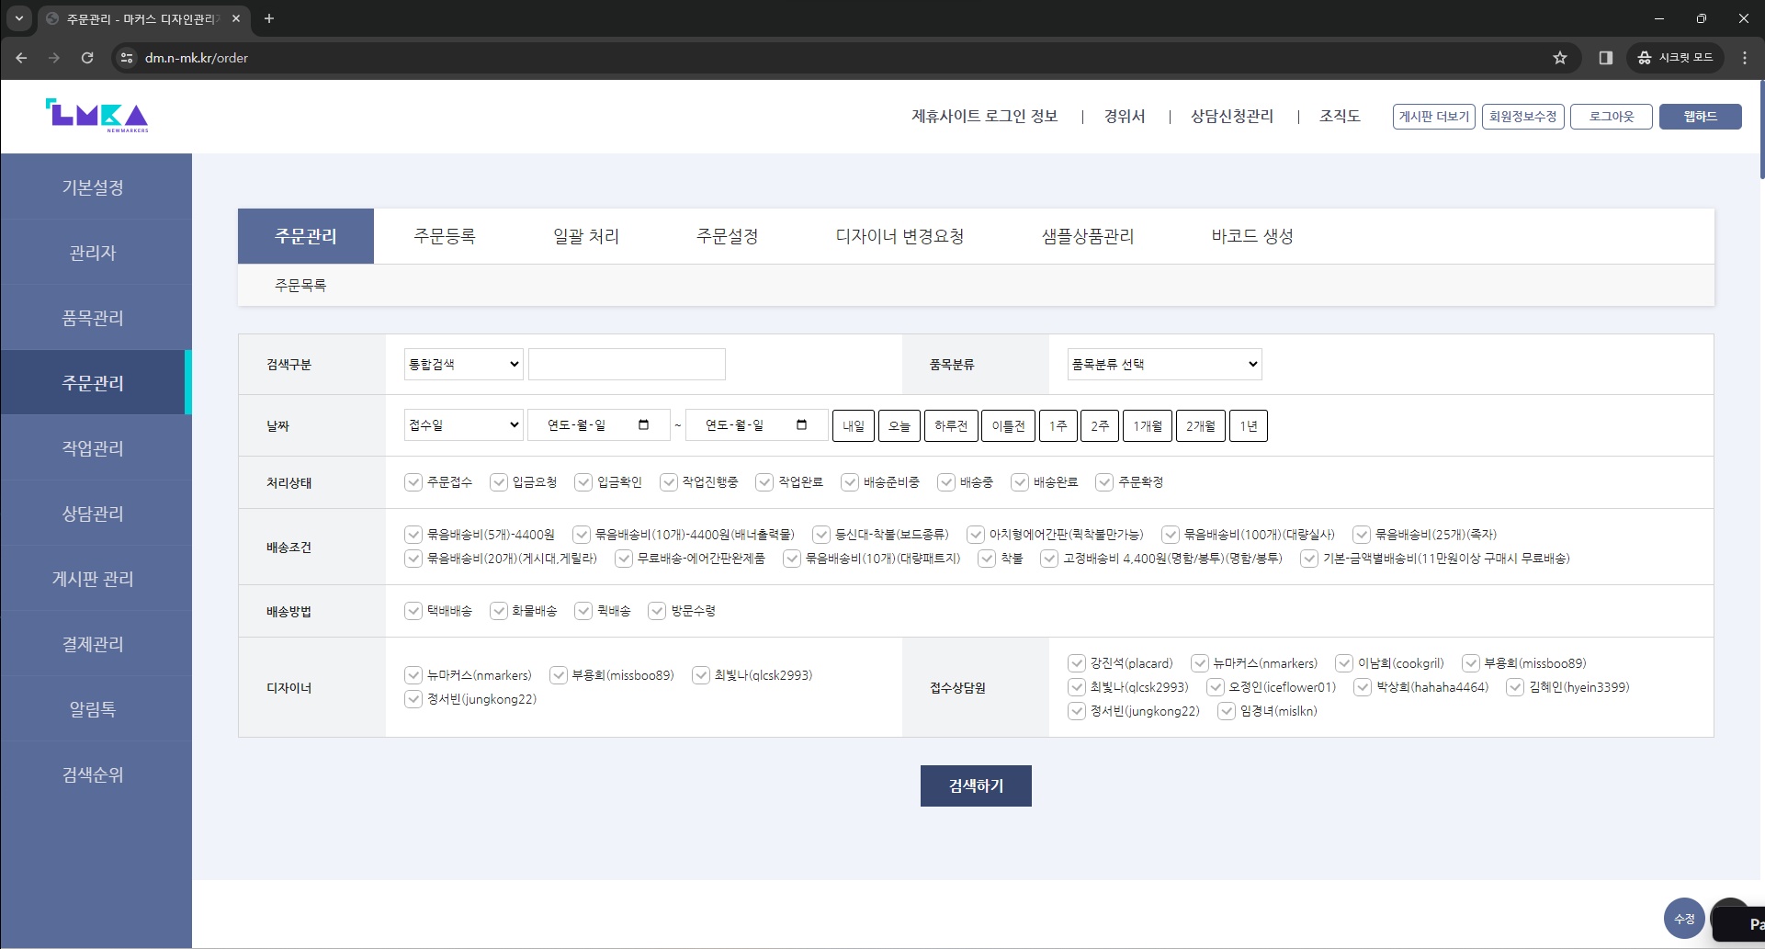Click the search keyword input field

pyautogui.click(x=627, y=364)
